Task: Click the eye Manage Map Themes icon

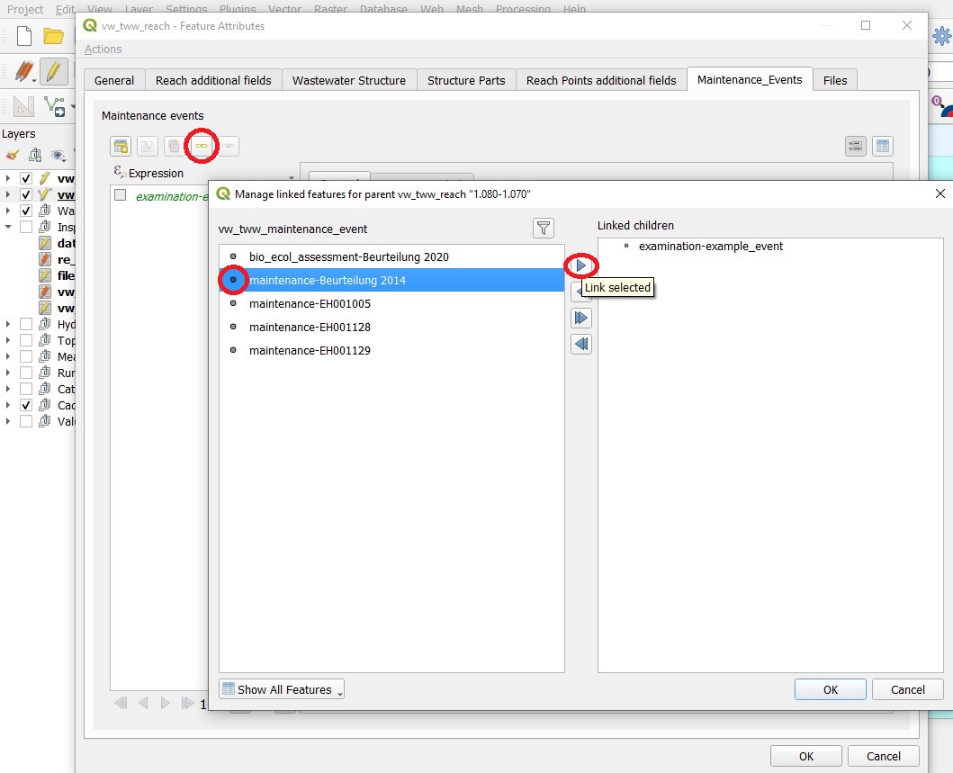Action: [x=58, y=155]
